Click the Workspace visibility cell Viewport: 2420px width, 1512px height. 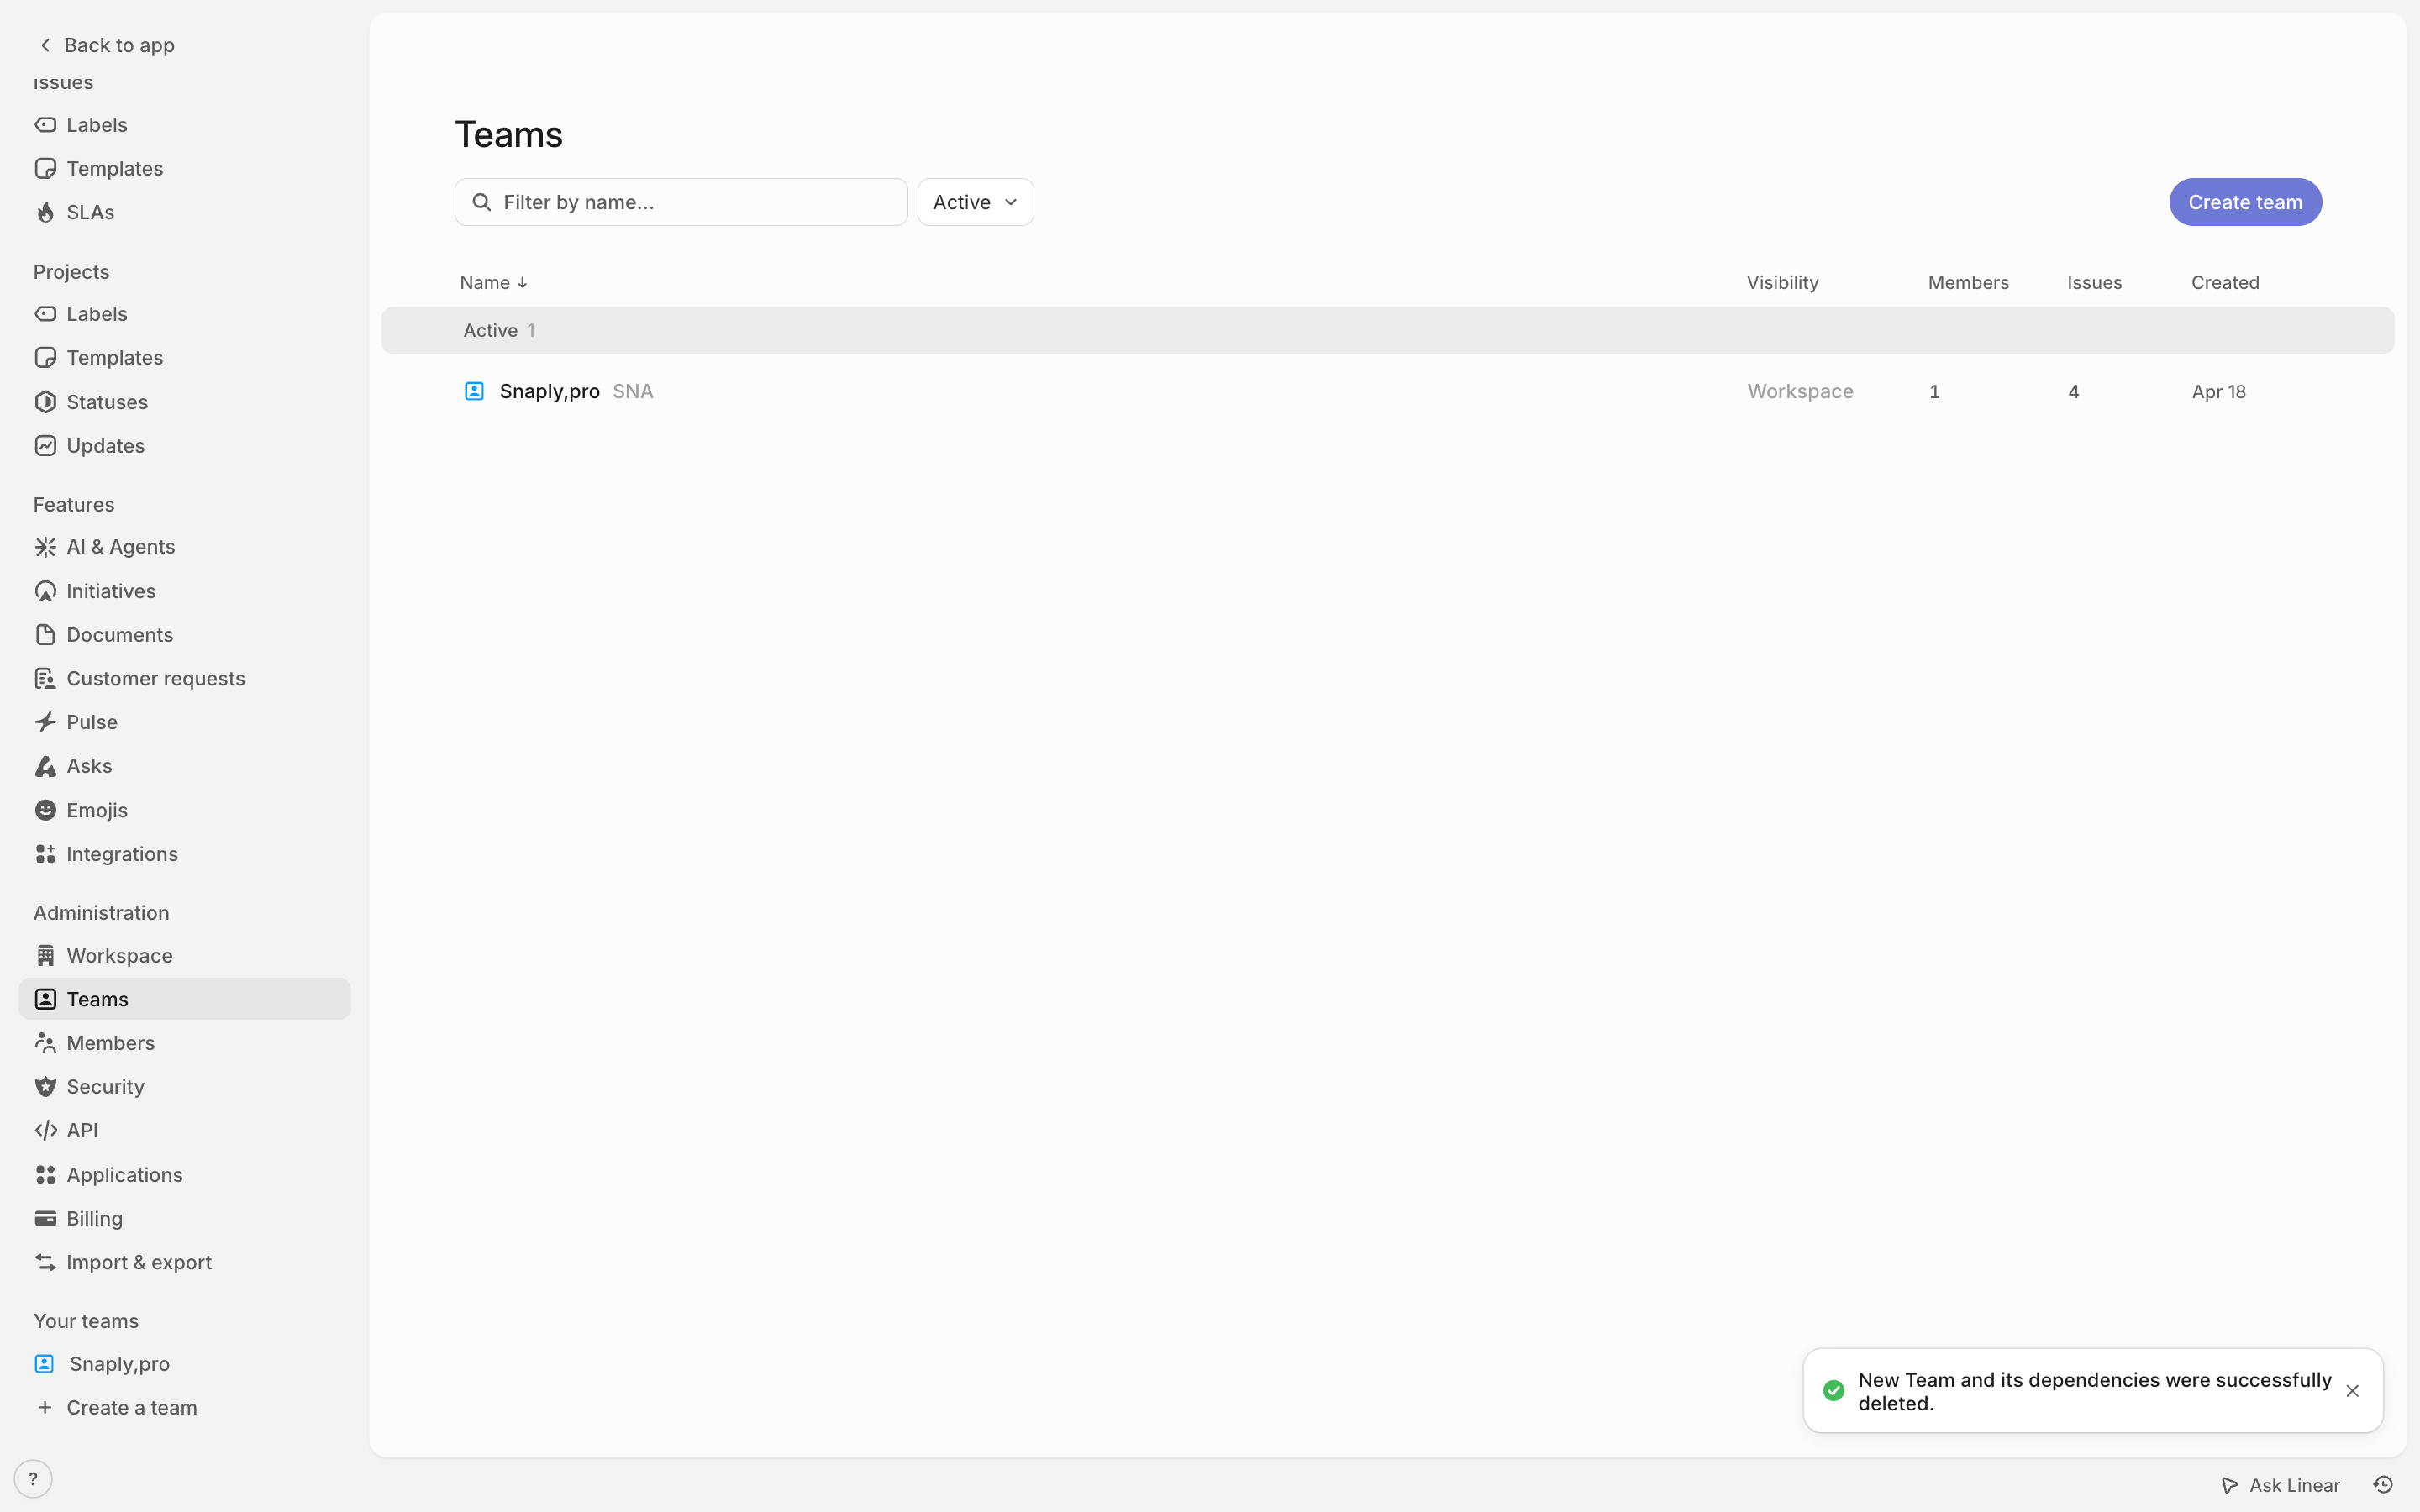1800,391
